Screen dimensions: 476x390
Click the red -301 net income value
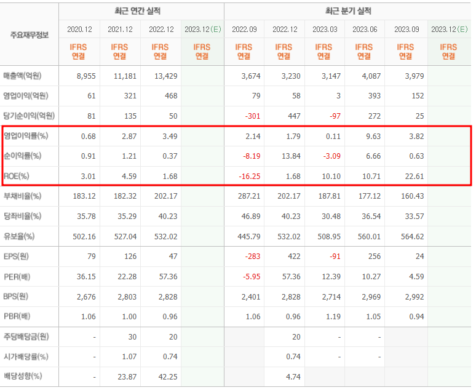click(x=253, y=116)
